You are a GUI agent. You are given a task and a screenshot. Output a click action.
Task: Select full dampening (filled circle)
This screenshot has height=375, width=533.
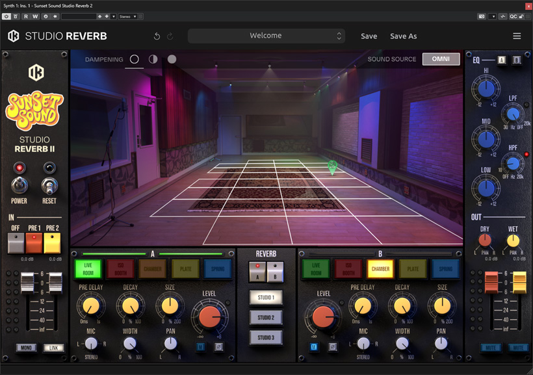tap(172, 59)
